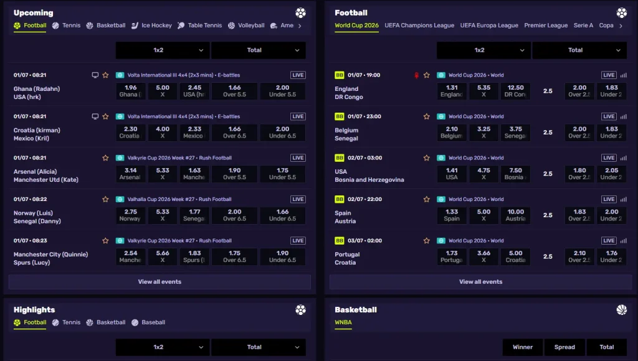Bet on the draw at 5.66 for Manchester City match
The width and height of the screenshot is (638, 361).
(163, 256)
